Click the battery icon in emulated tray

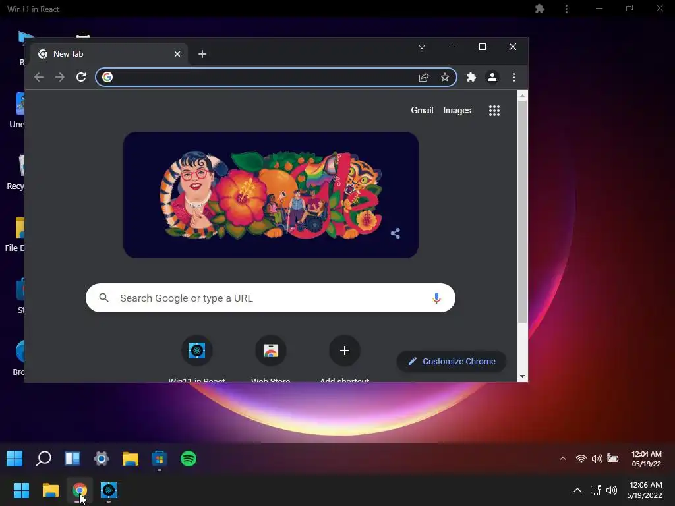[612, 459]
